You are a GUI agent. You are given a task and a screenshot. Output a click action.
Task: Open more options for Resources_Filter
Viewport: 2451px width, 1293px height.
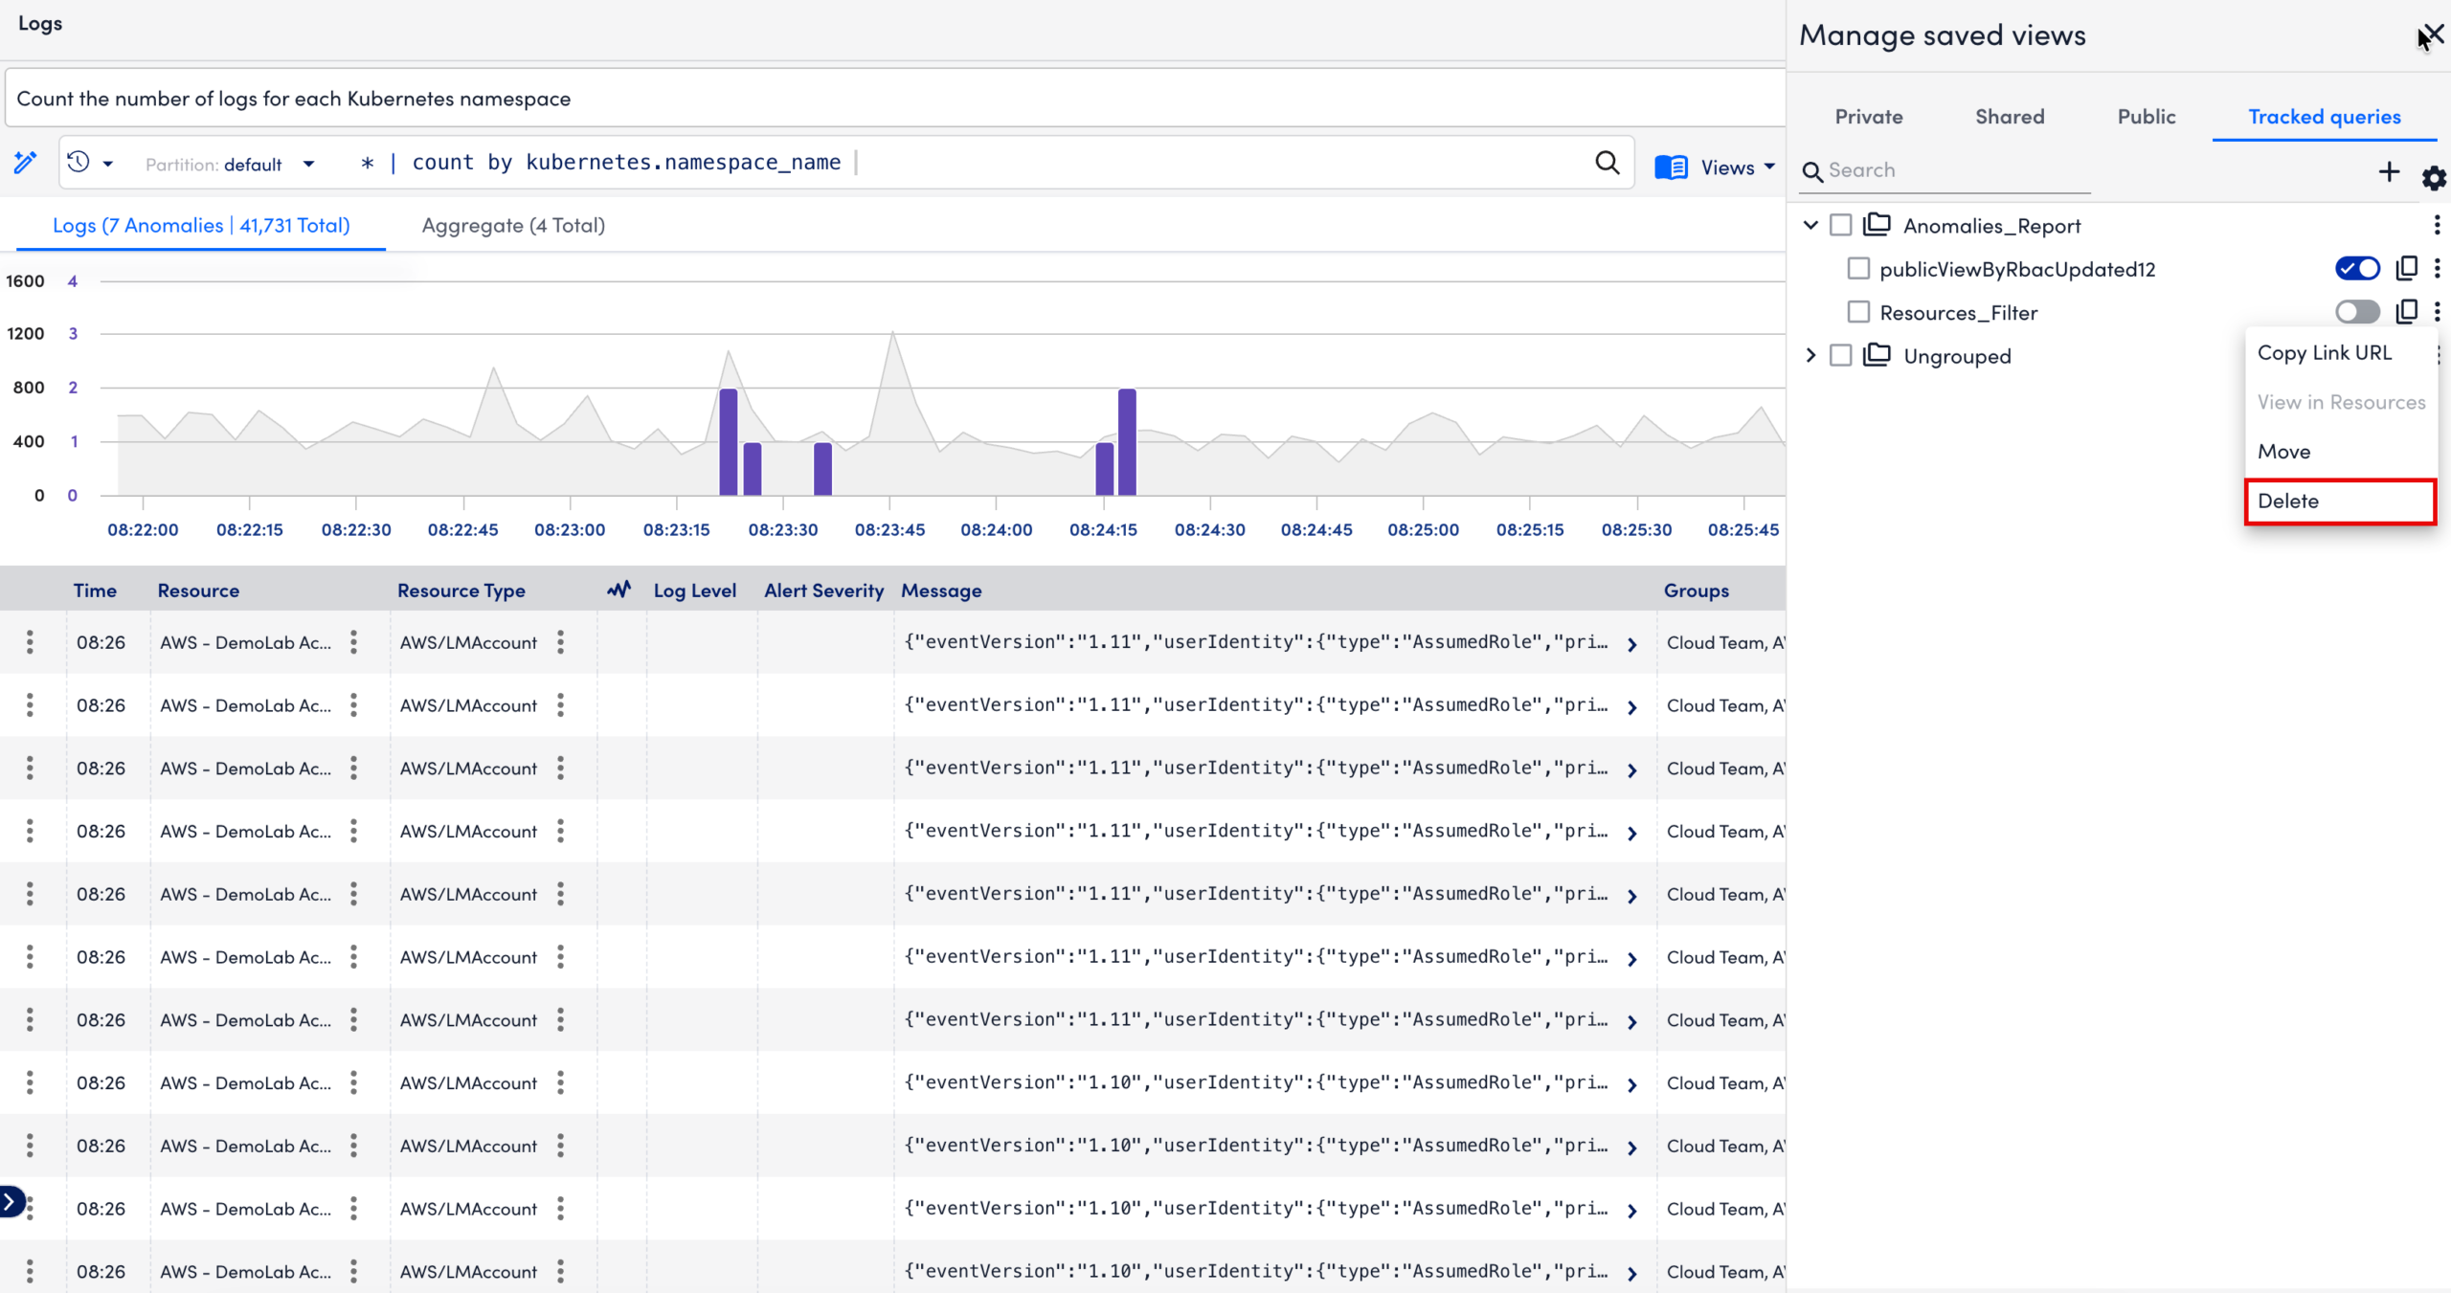2437,312
